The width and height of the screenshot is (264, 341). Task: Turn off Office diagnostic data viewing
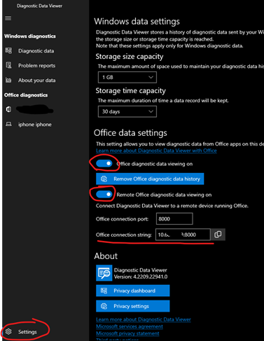click(x=104, y=164)
